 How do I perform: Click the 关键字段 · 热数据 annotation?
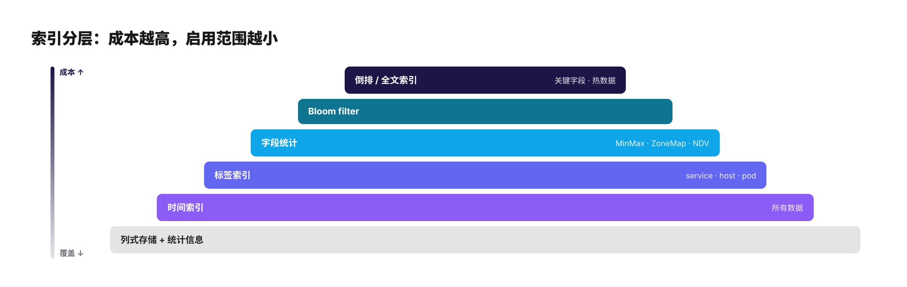pyautogui.click(x=585, y=81)
